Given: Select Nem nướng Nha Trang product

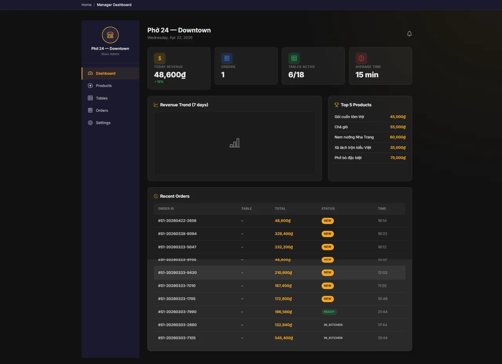Looking at the screenshot, I should pyautogui.click(x=370, y=137).
